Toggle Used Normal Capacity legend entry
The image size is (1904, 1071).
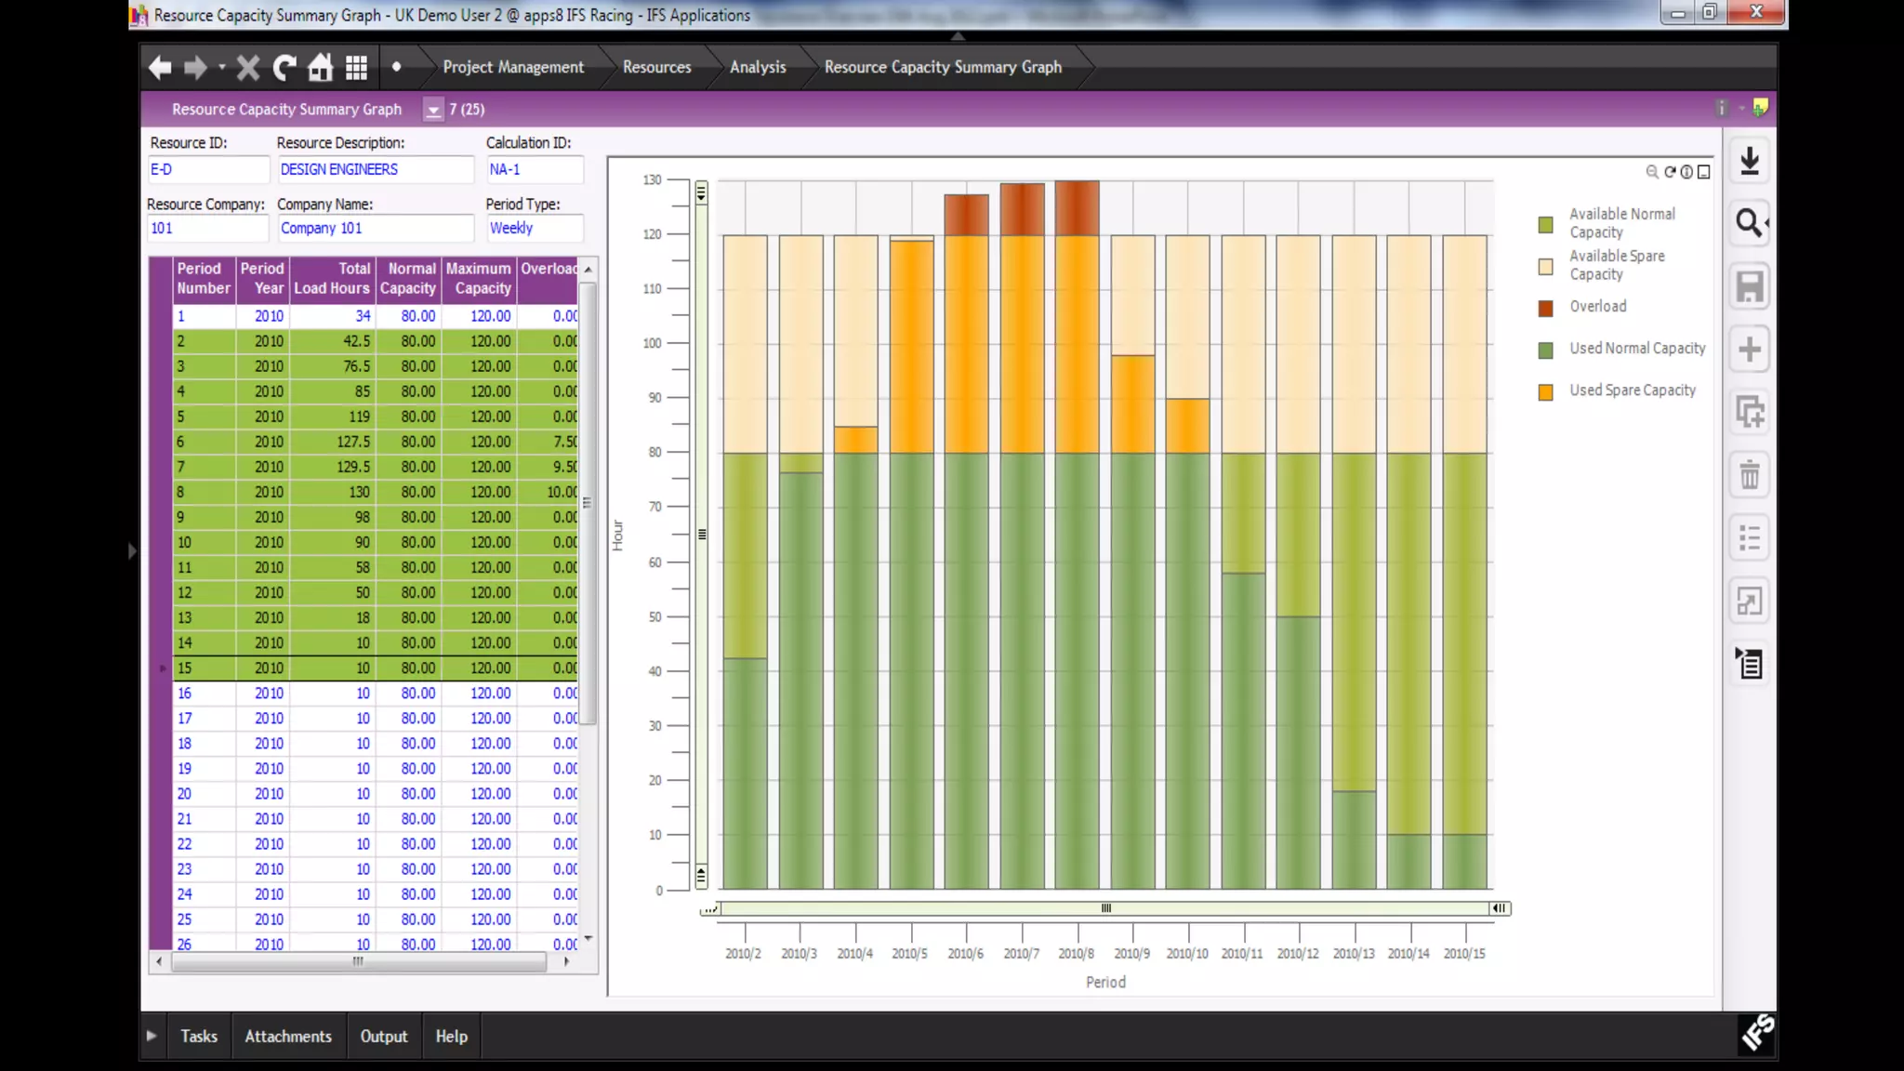tap(1636, 349)
